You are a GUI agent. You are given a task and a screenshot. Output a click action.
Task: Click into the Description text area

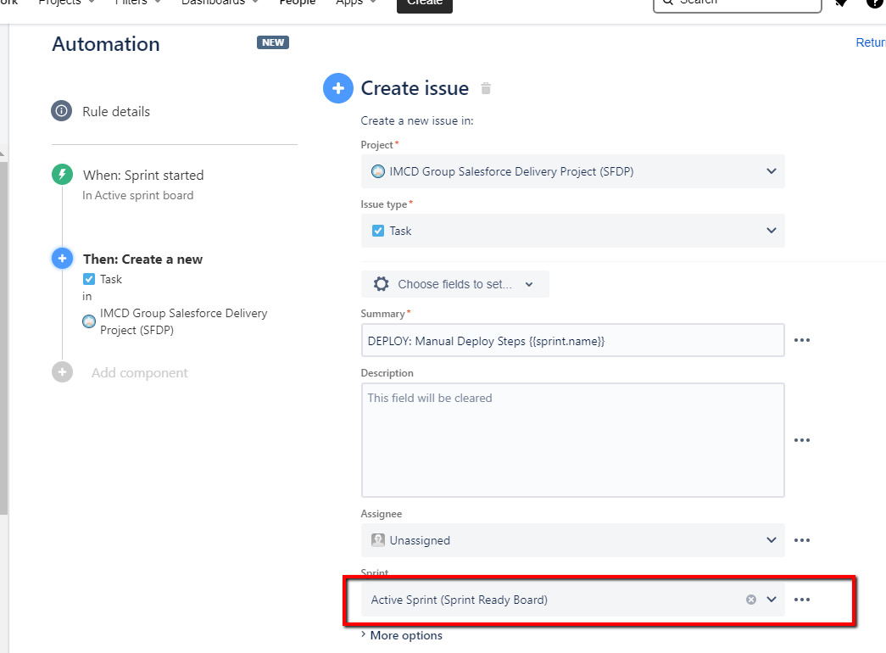coord(572,440)
